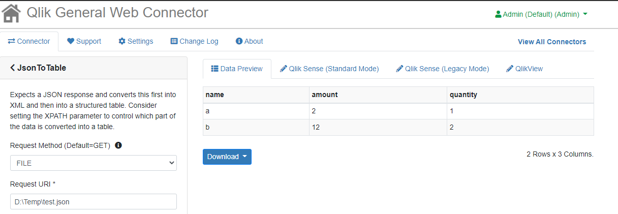Click the amount column header
The image size is (618, 214).
[325, 95]
